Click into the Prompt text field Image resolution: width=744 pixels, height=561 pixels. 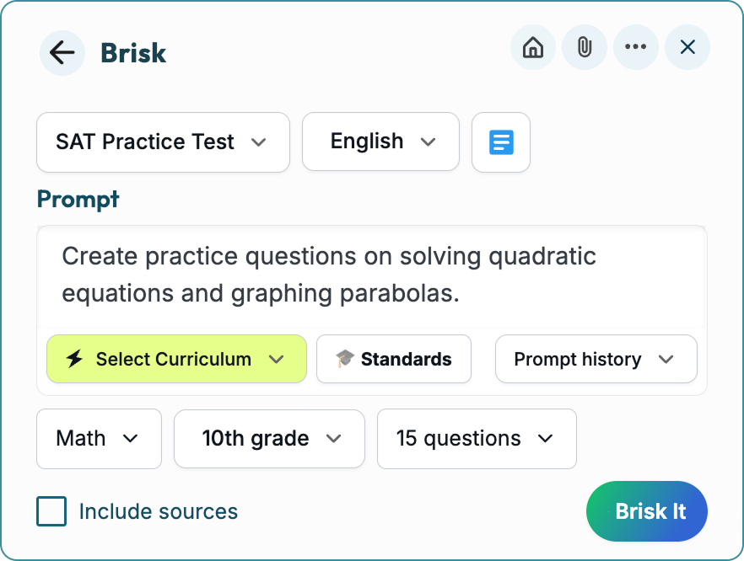point(371,275)
